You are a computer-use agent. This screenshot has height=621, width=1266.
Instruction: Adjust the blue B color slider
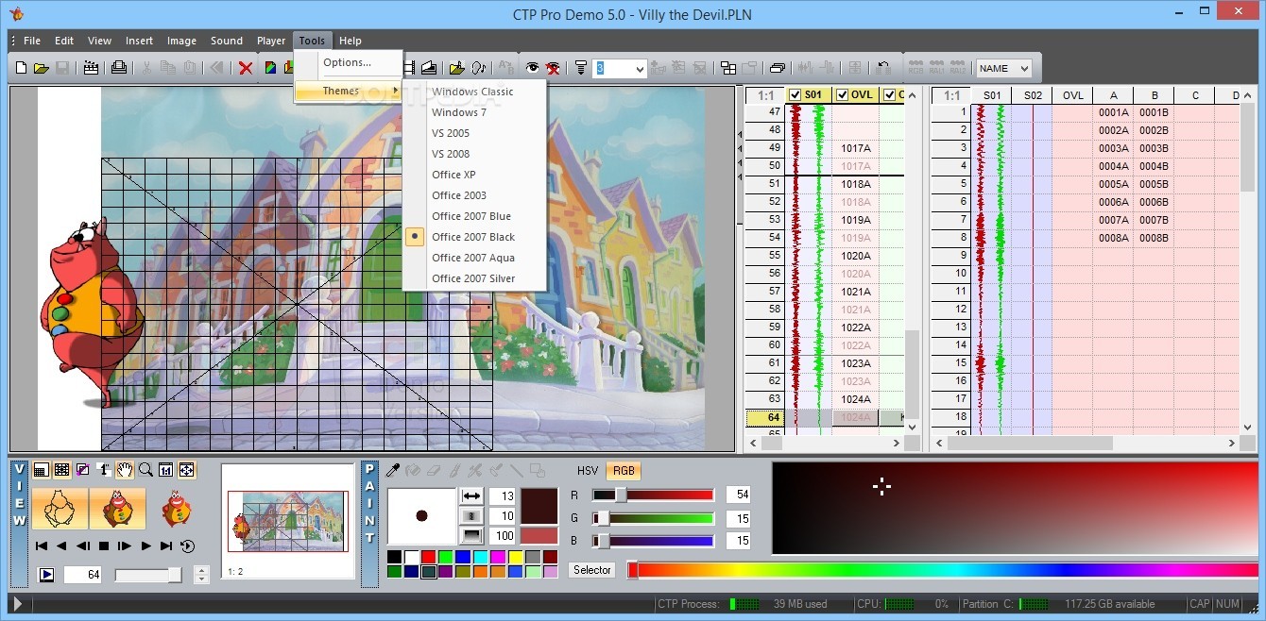653,541
